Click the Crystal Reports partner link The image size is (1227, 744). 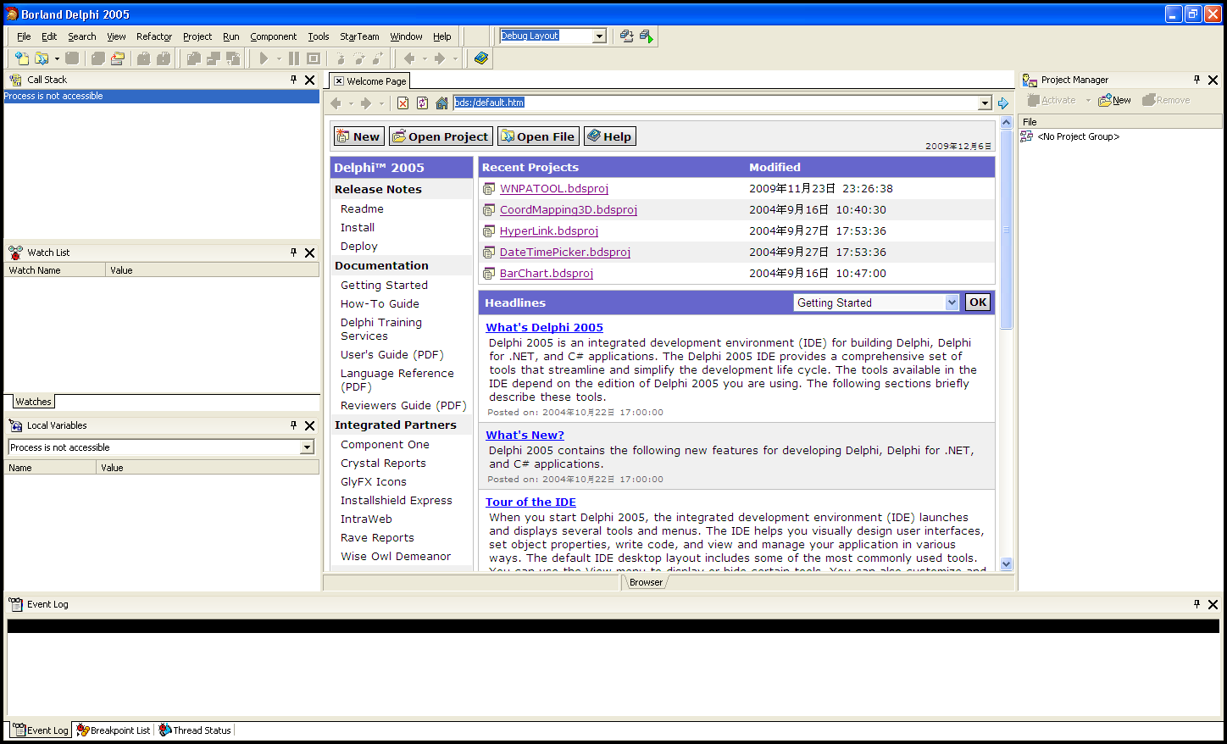coord(383,464)
